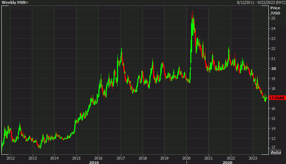Click the 2021 year label on time axis
The height and width of the screenshot is (164, 286).
point(208,158)
